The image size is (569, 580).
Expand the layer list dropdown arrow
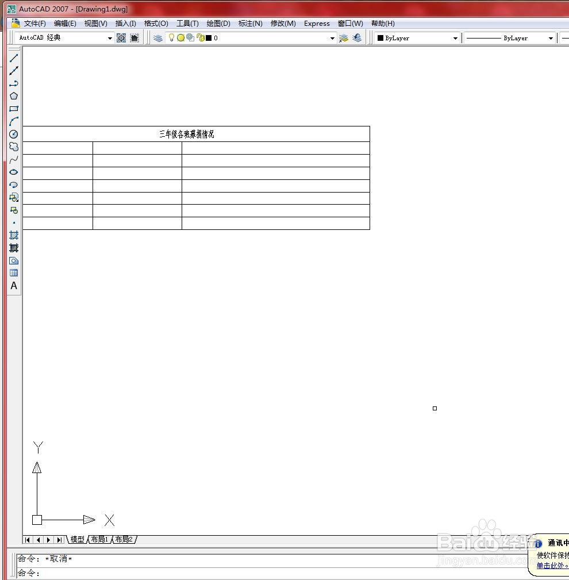coord(332,38)
